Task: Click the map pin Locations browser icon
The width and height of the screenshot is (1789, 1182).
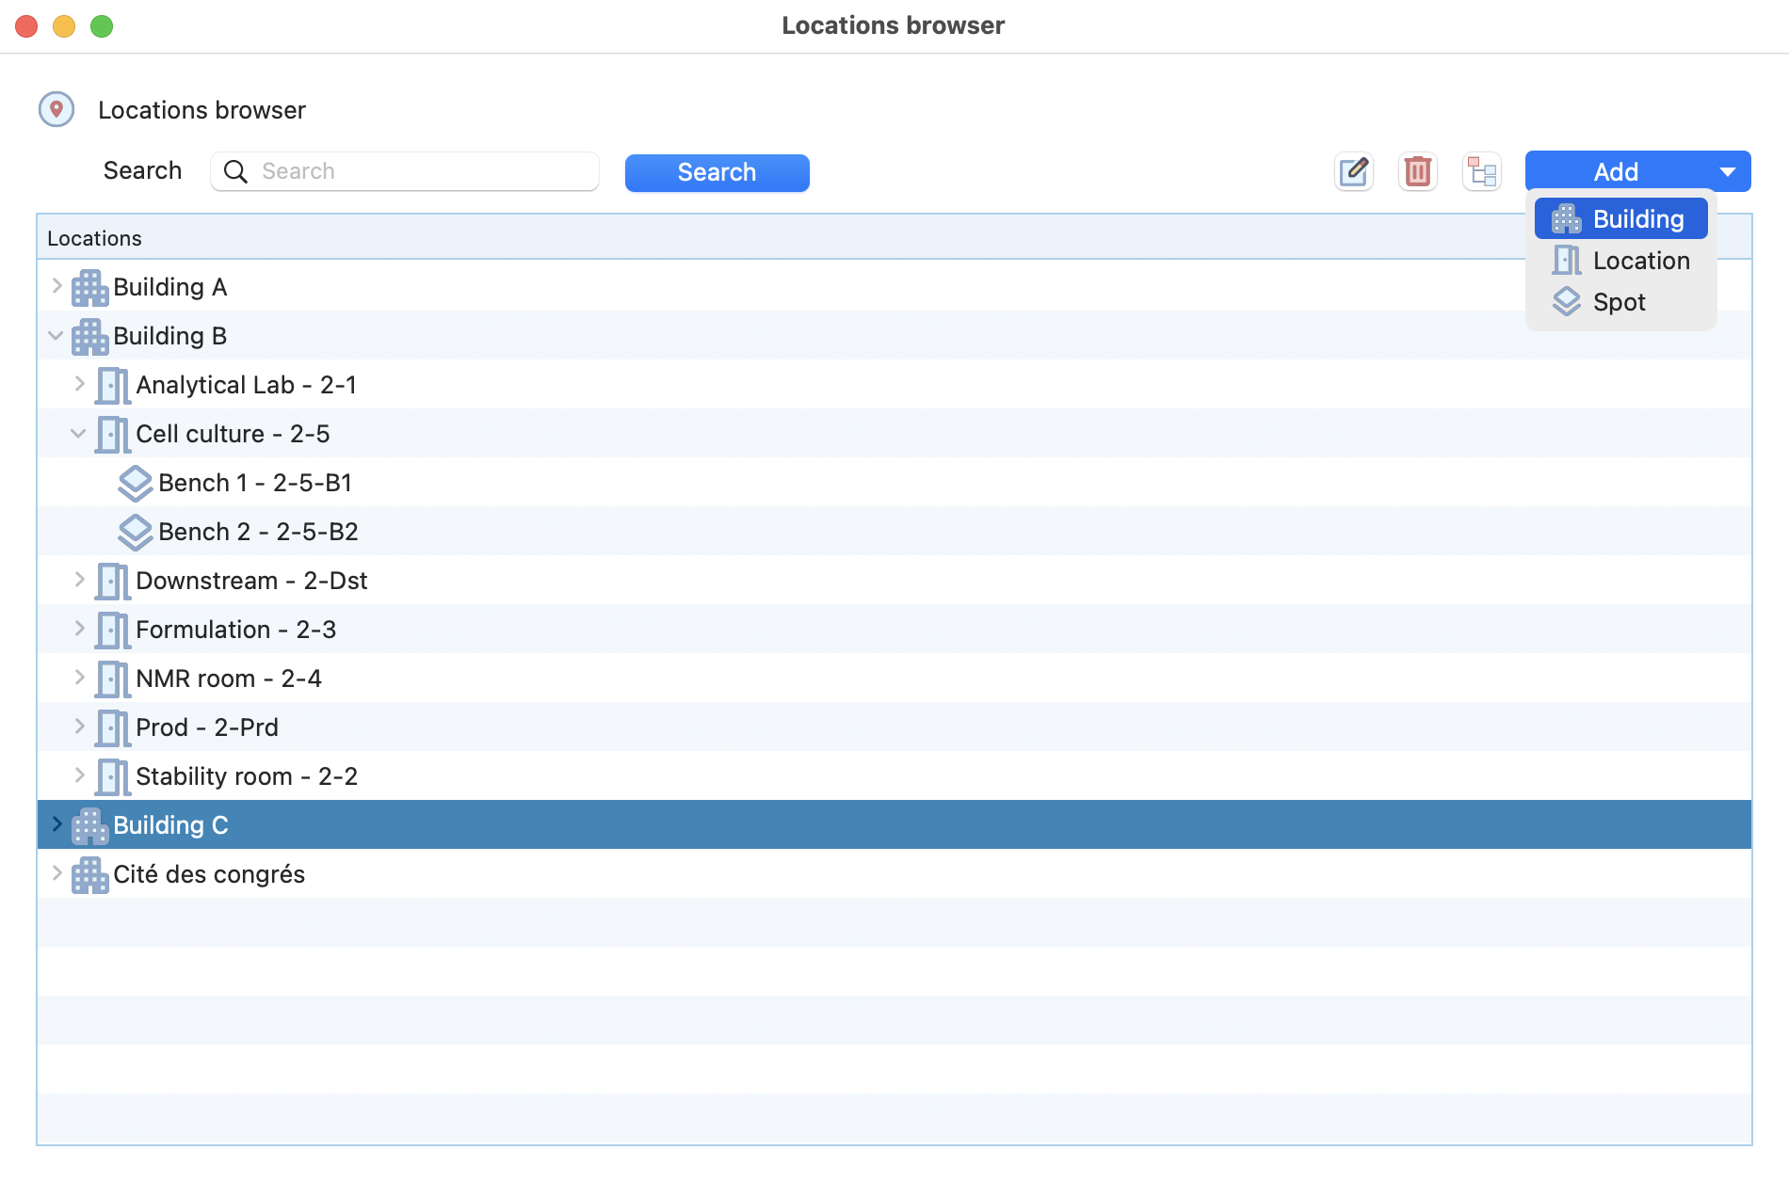Action: (x=56, y=110)
